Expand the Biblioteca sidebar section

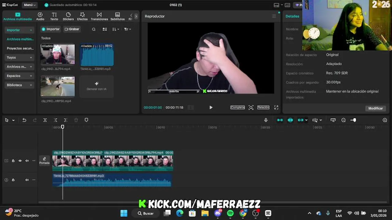pos(20,85)
